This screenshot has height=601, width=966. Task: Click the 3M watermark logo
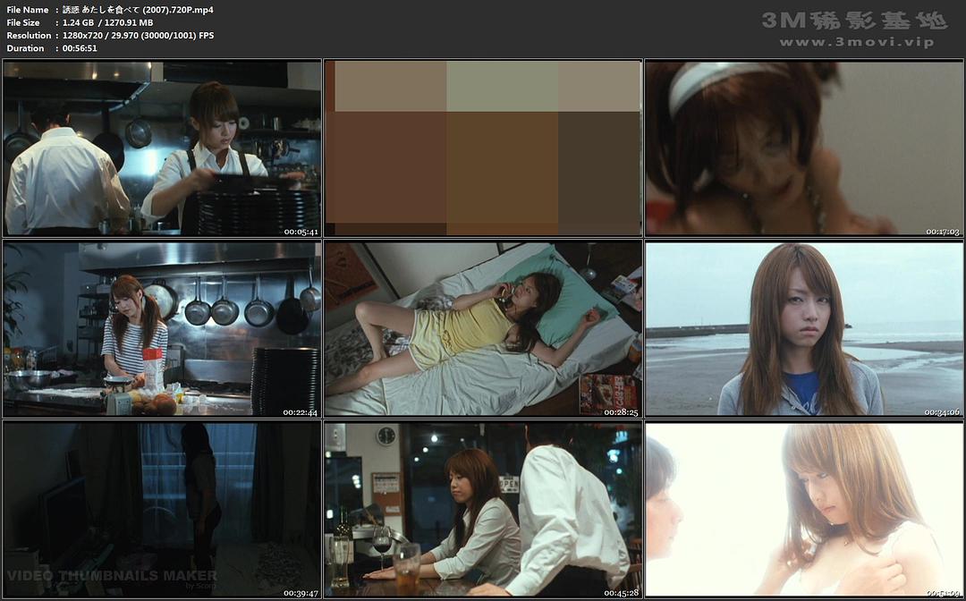coord(854,20)
